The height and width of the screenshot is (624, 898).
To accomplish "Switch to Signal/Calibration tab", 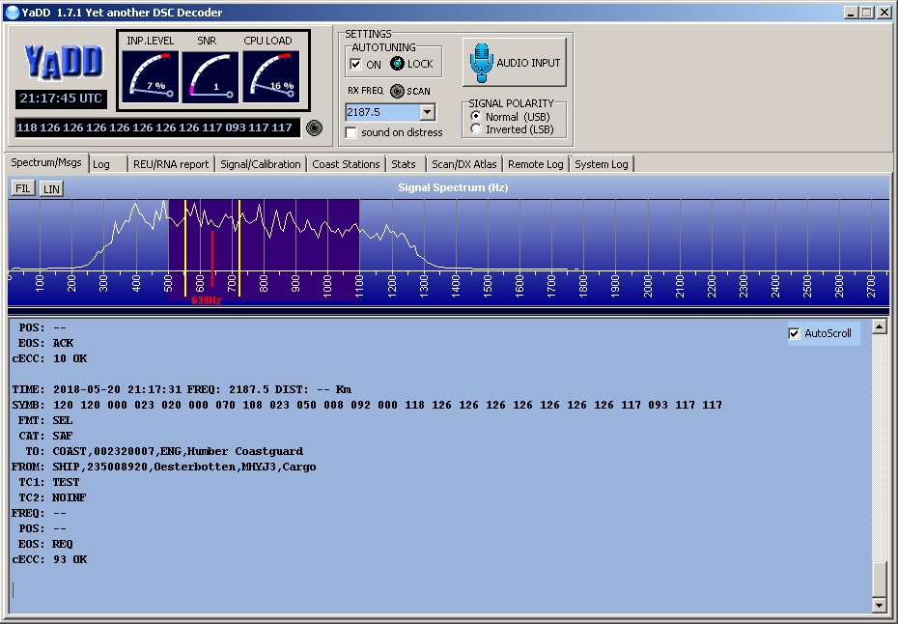I will [x=260, y=164].
